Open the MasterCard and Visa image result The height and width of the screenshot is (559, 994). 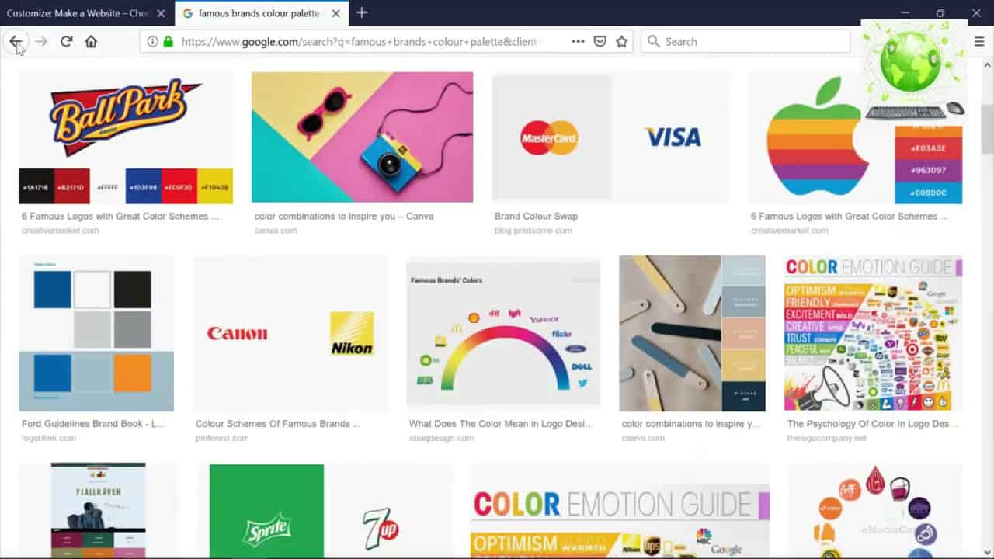click(x=609, y=137)
